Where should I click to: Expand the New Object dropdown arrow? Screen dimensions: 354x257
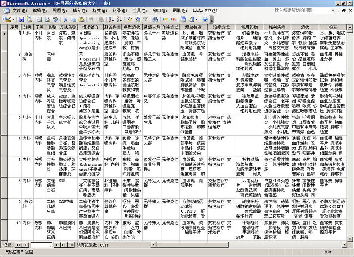[x=197, y=19]
